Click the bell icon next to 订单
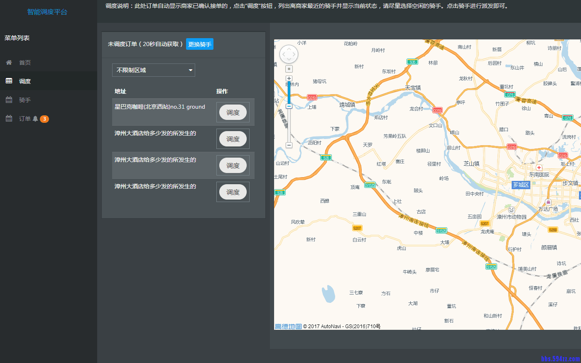The width and height of the screenshot is (581, 363). pyautogui.click(x=35, y=119)
